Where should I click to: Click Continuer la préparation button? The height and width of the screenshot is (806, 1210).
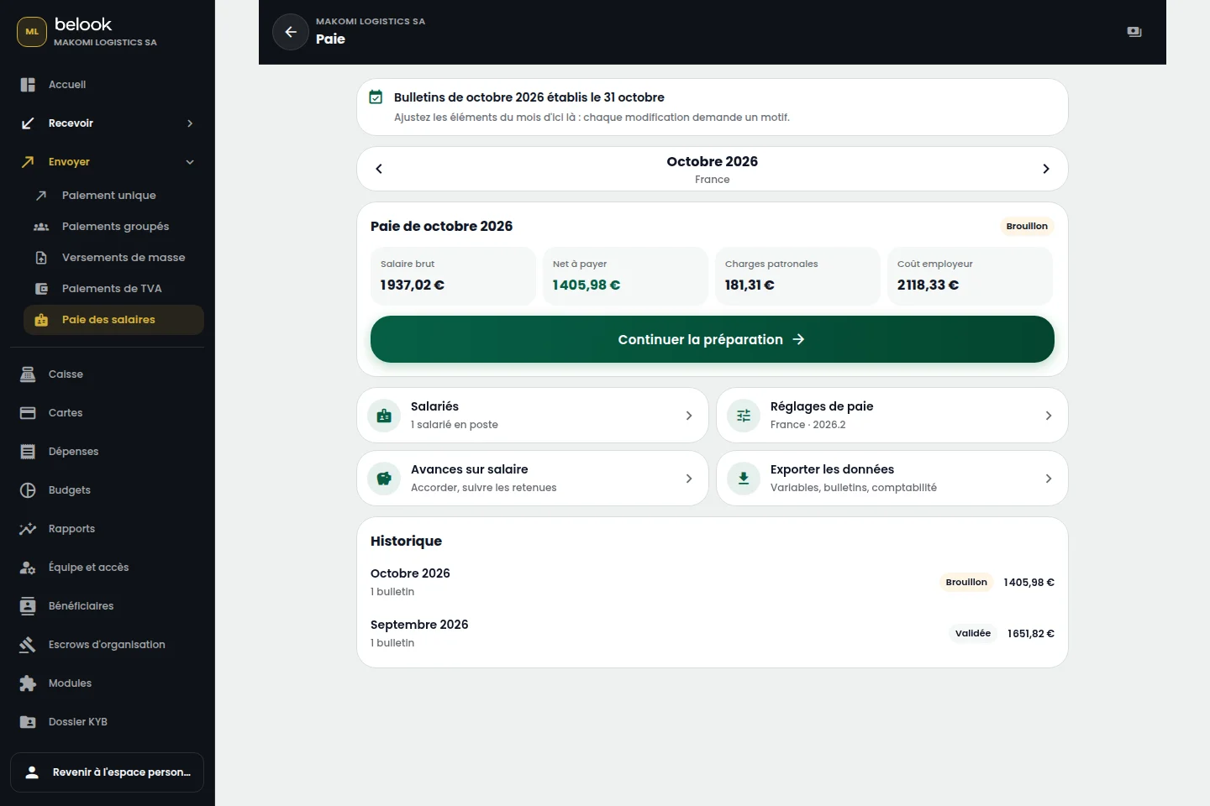click(713, 339)
